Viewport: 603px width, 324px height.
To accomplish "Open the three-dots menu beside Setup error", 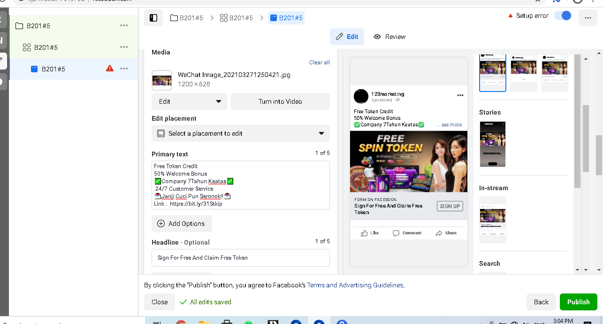I will coord(588,18).
